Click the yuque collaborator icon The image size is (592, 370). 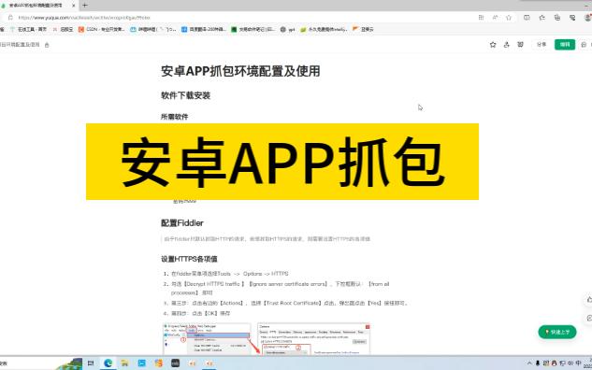tap(506, 45)
